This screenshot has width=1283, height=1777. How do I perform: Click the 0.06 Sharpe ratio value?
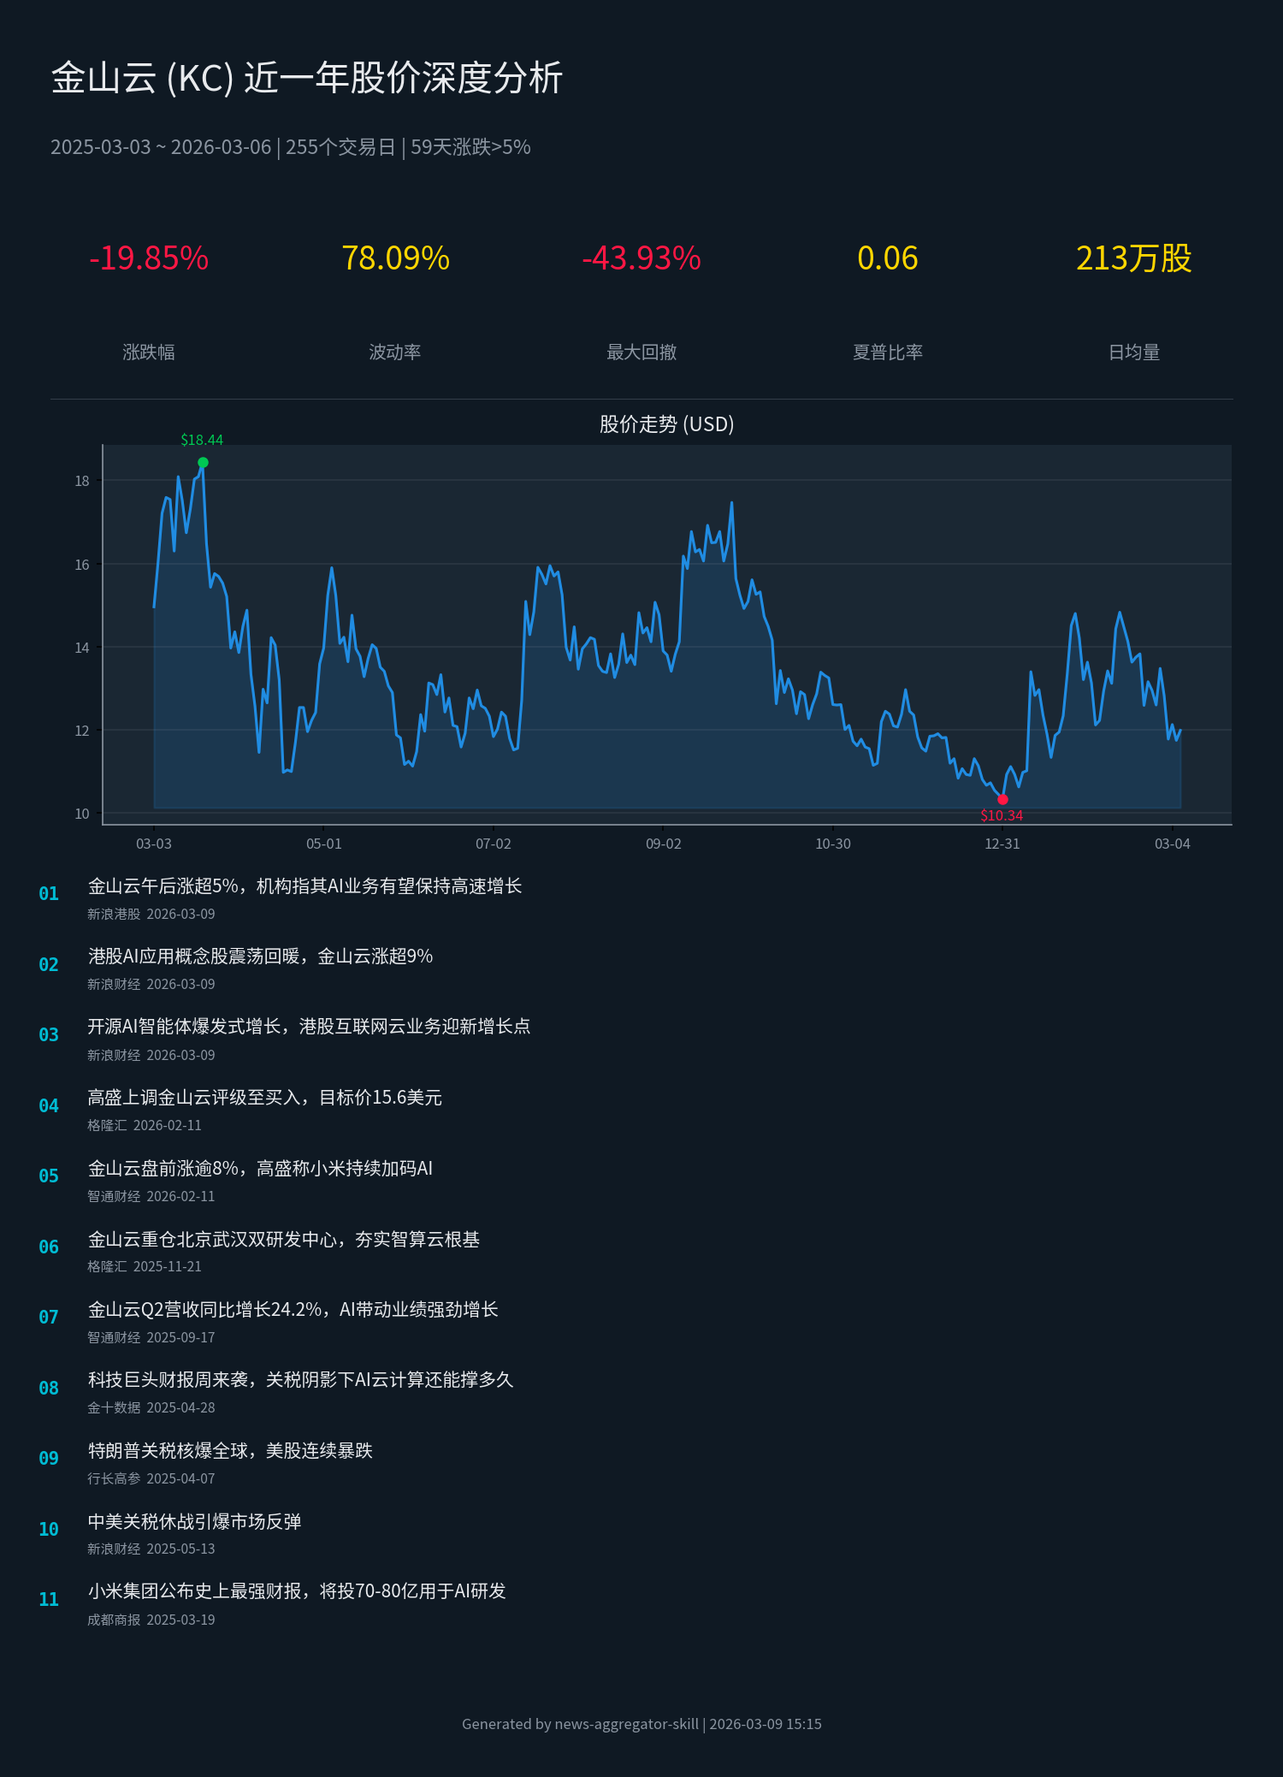click(x=888, y=258)
